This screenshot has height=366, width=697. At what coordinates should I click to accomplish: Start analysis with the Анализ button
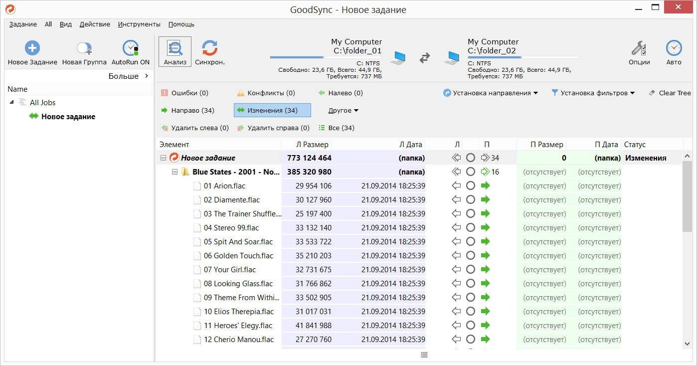175,51
